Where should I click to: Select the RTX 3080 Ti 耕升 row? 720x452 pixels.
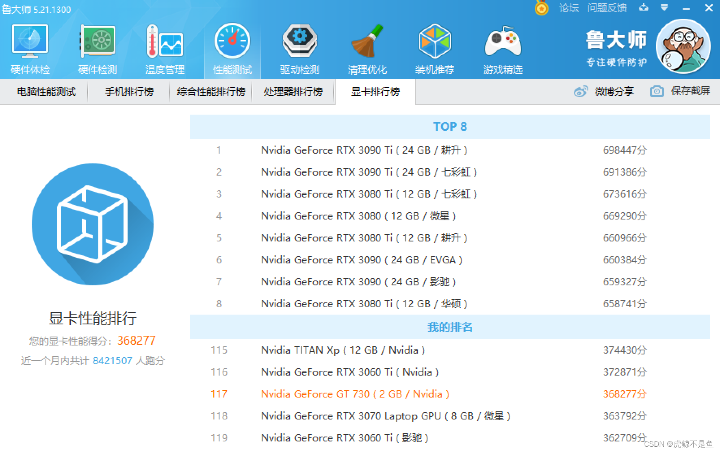(450, 238)
